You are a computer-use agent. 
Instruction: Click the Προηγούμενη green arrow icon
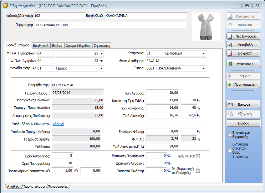tap(230, 84)
